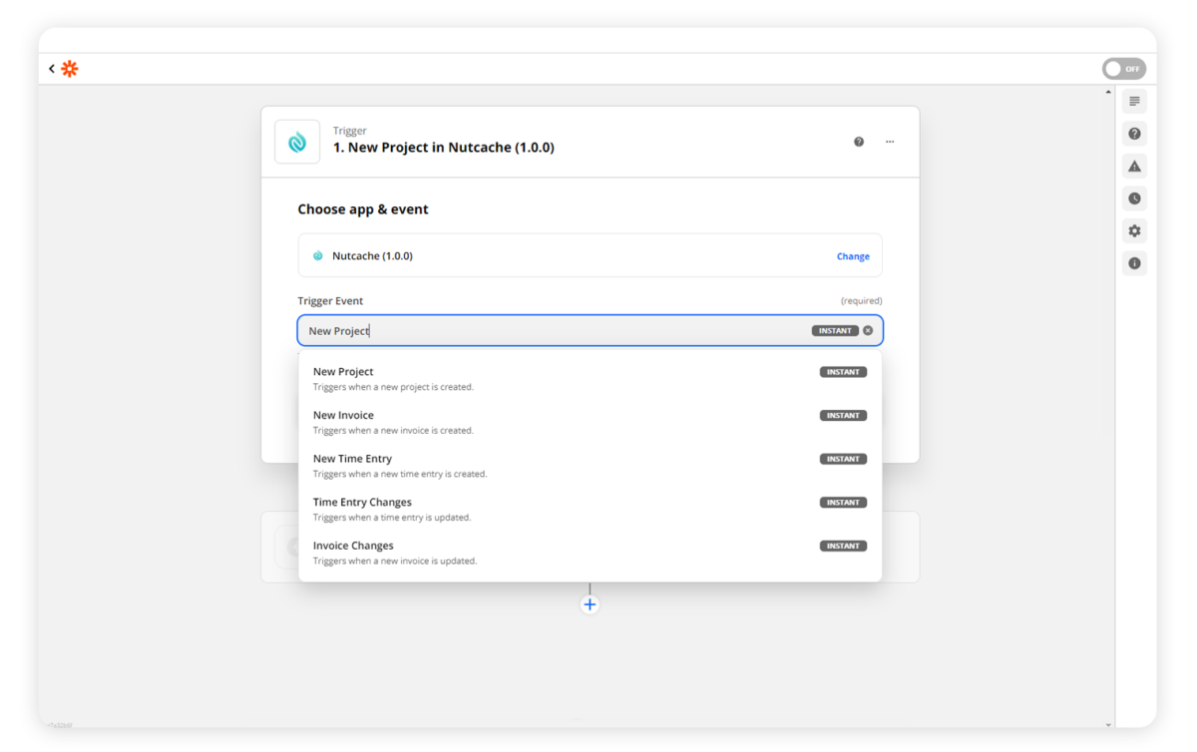Image resolution: width=1197 pixels, height=752 pixels.
Task: Open Zap details via the info icon
Action: (1133, 263)
